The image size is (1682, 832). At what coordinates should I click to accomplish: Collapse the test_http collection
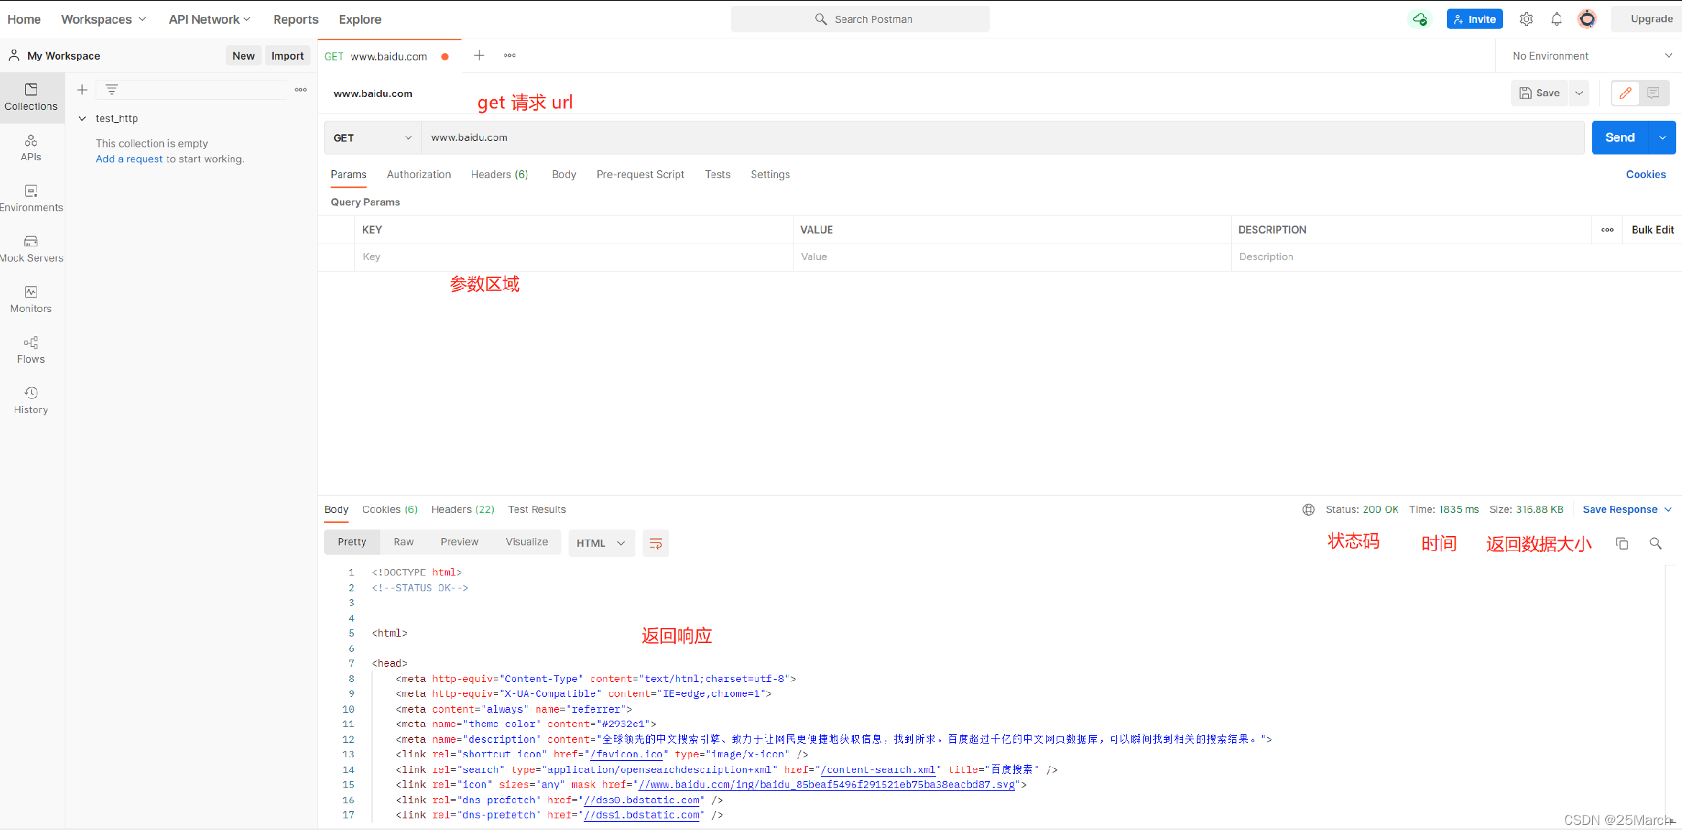(x=82, y=119)
